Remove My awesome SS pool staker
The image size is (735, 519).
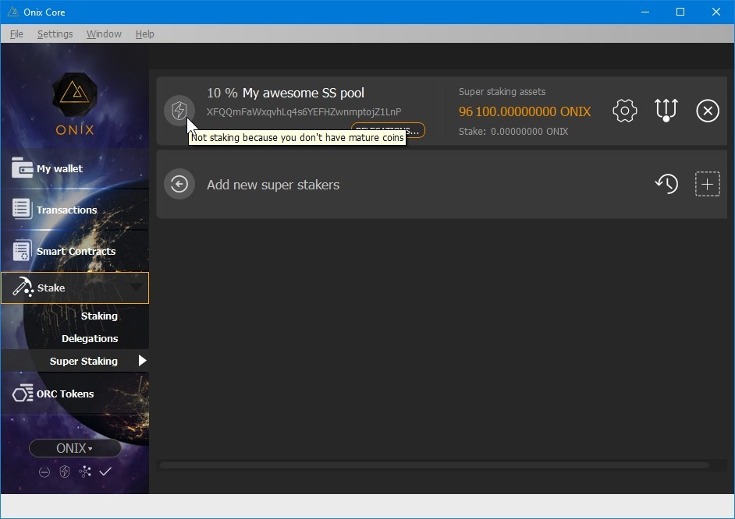coord(708,111)
